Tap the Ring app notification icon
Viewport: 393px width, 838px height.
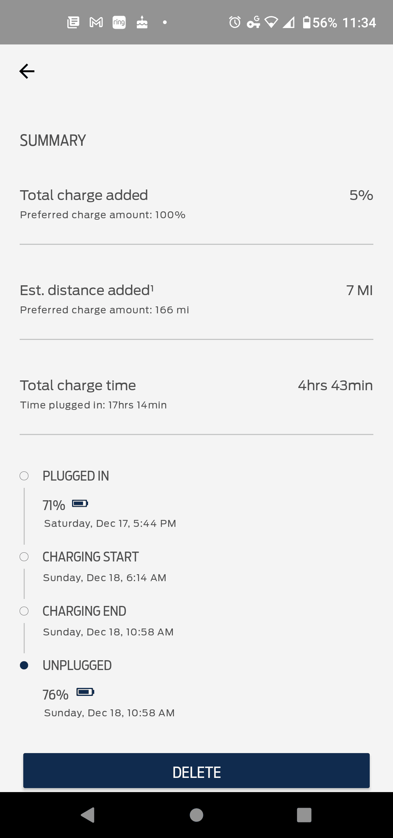[x=119, y=23]
